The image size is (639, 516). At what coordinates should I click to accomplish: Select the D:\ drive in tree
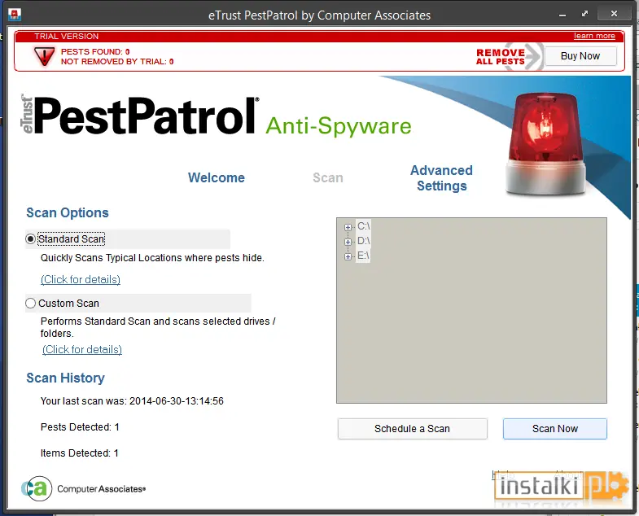(x=364, y=241)
